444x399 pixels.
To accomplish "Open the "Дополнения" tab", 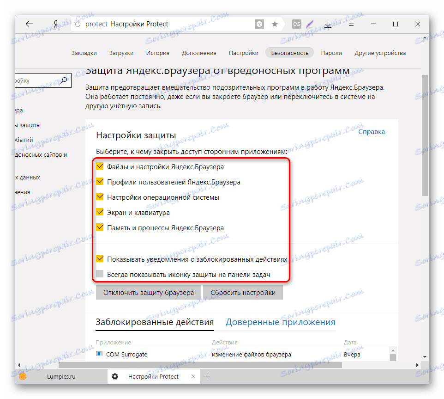I will tap(199, 53).
